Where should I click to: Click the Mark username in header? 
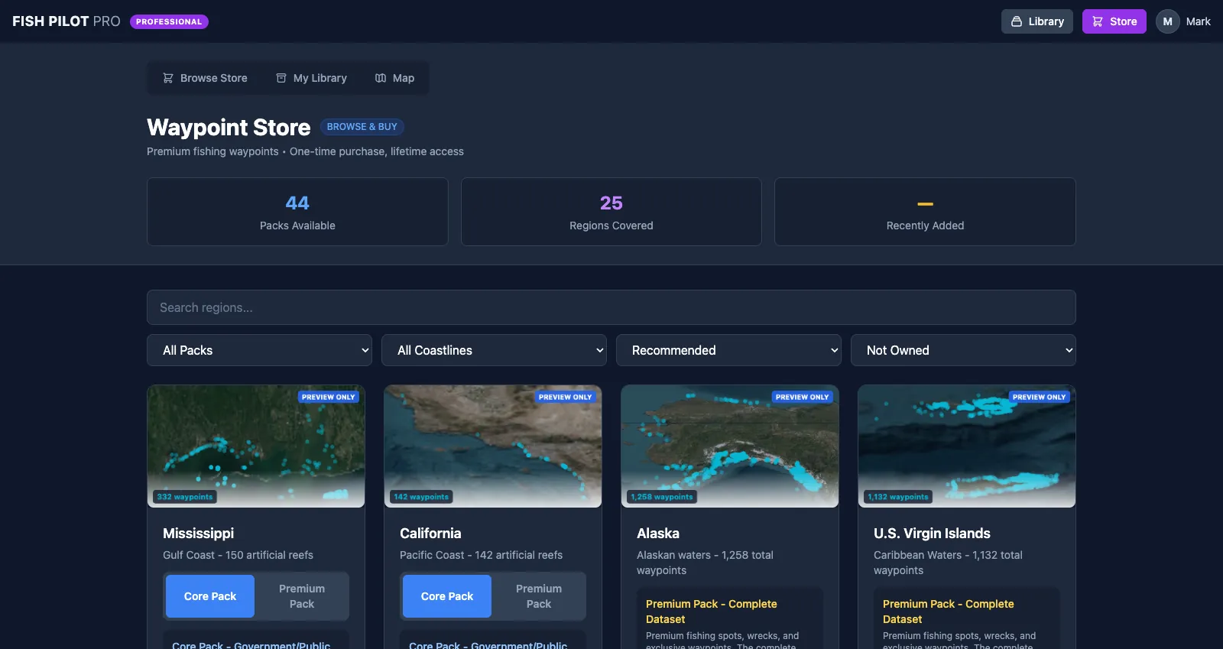[x=1199, y=21]
